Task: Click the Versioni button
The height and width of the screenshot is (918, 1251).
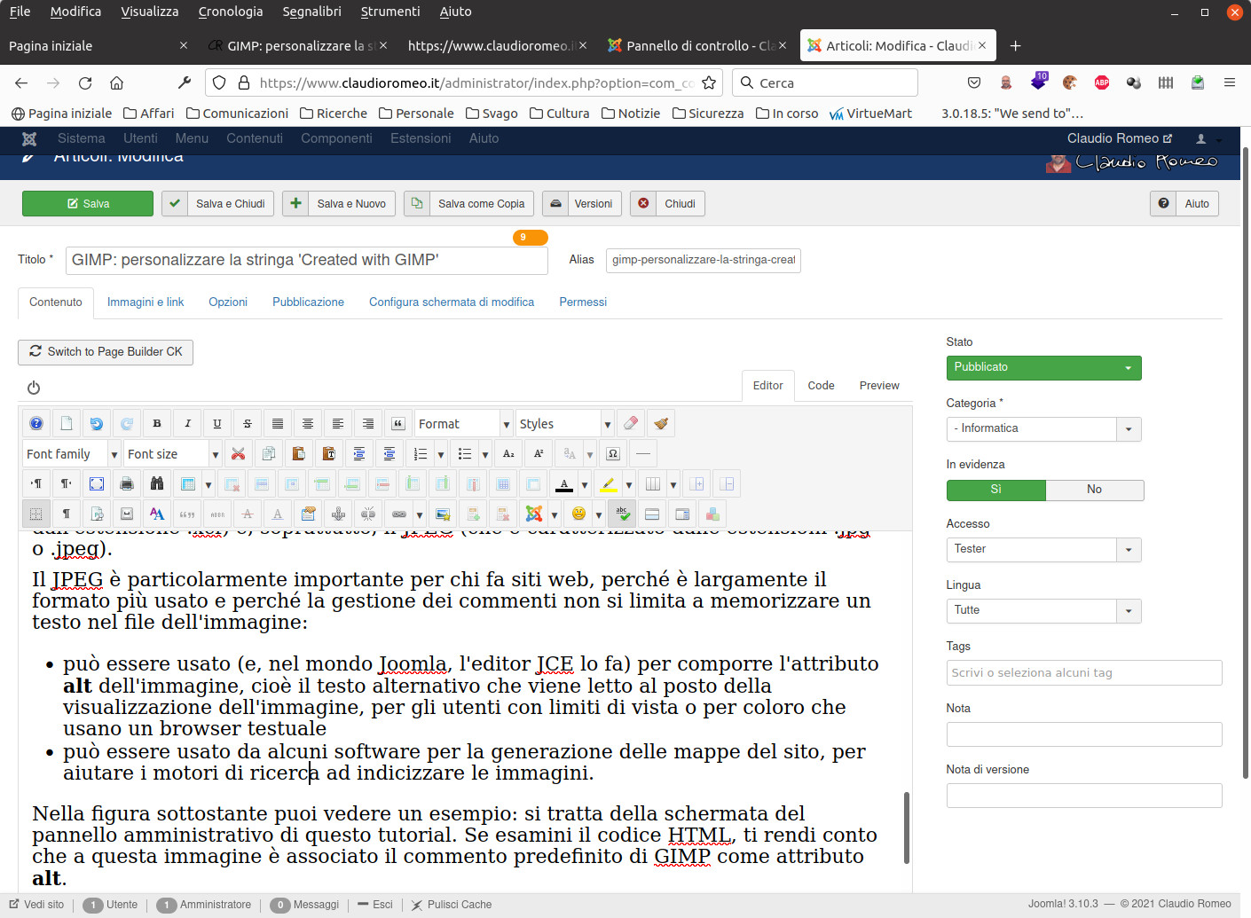Action: point(582,204)
